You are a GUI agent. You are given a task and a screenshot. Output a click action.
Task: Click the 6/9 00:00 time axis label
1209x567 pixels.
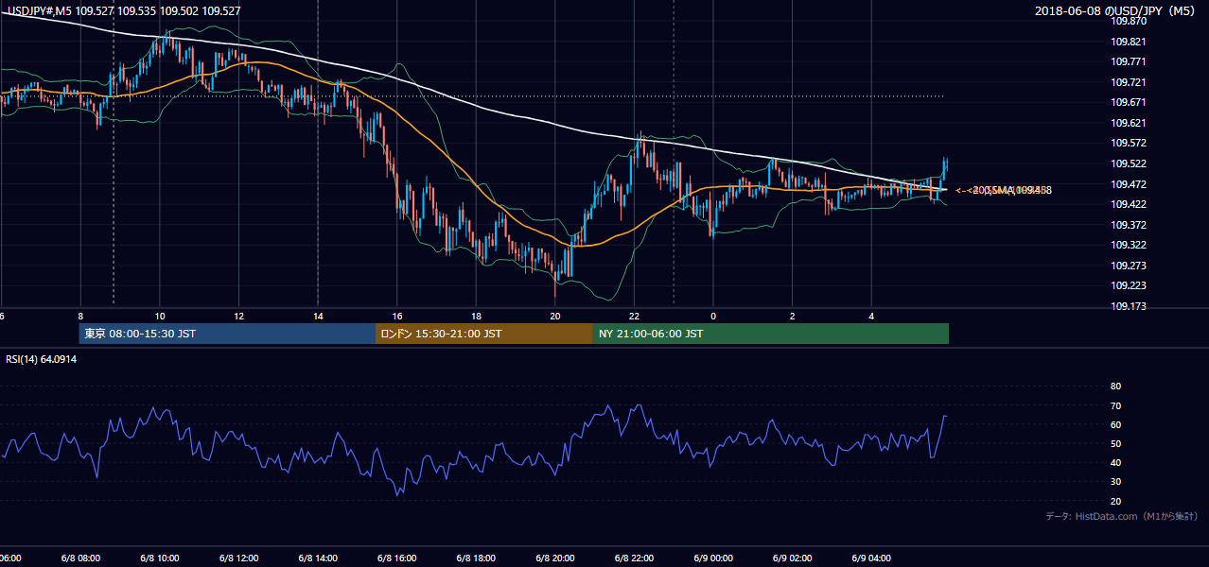713,558
